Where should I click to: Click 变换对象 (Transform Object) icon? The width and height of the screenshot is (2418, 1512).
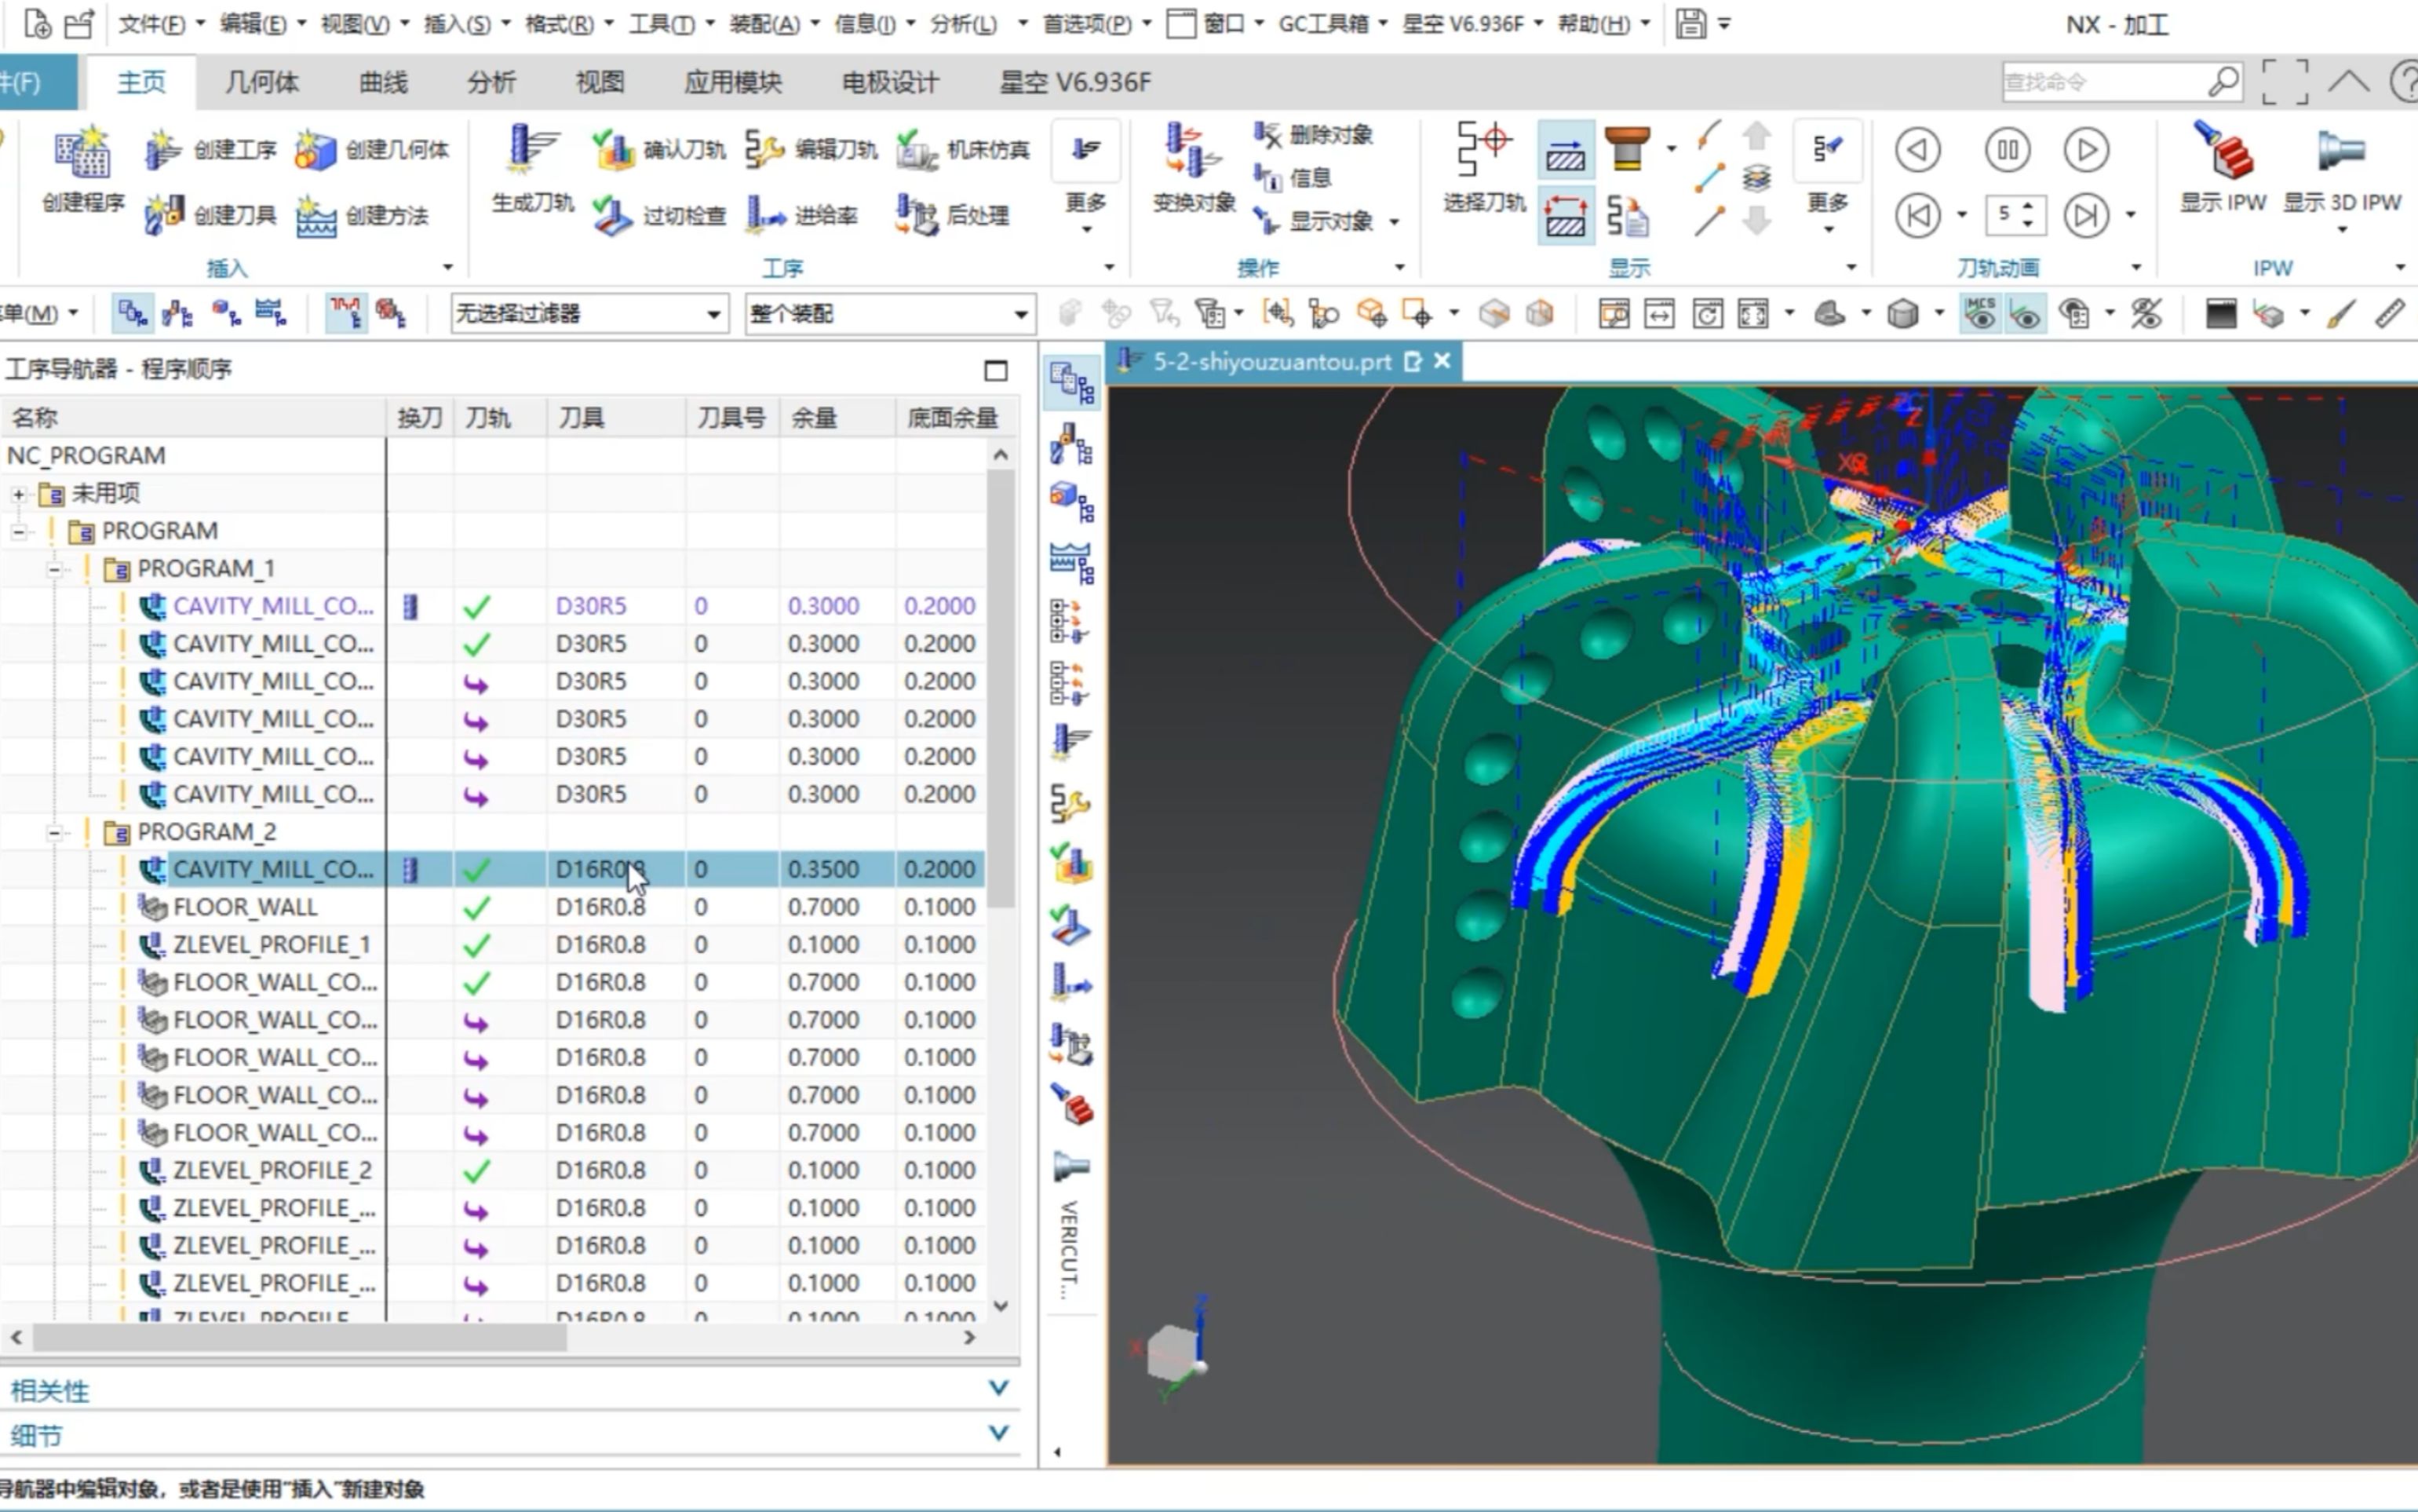click(1192, 150)
